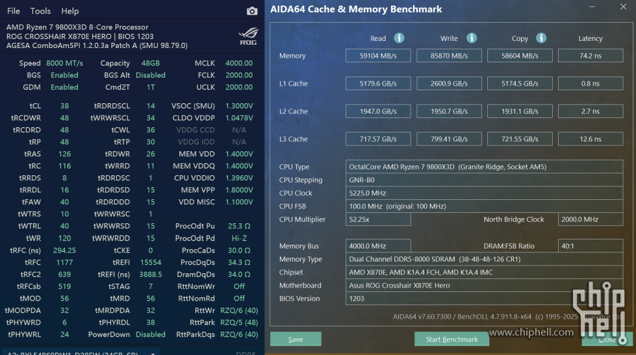Click CPU Stepping GNR-B0 field

[484, 180]
